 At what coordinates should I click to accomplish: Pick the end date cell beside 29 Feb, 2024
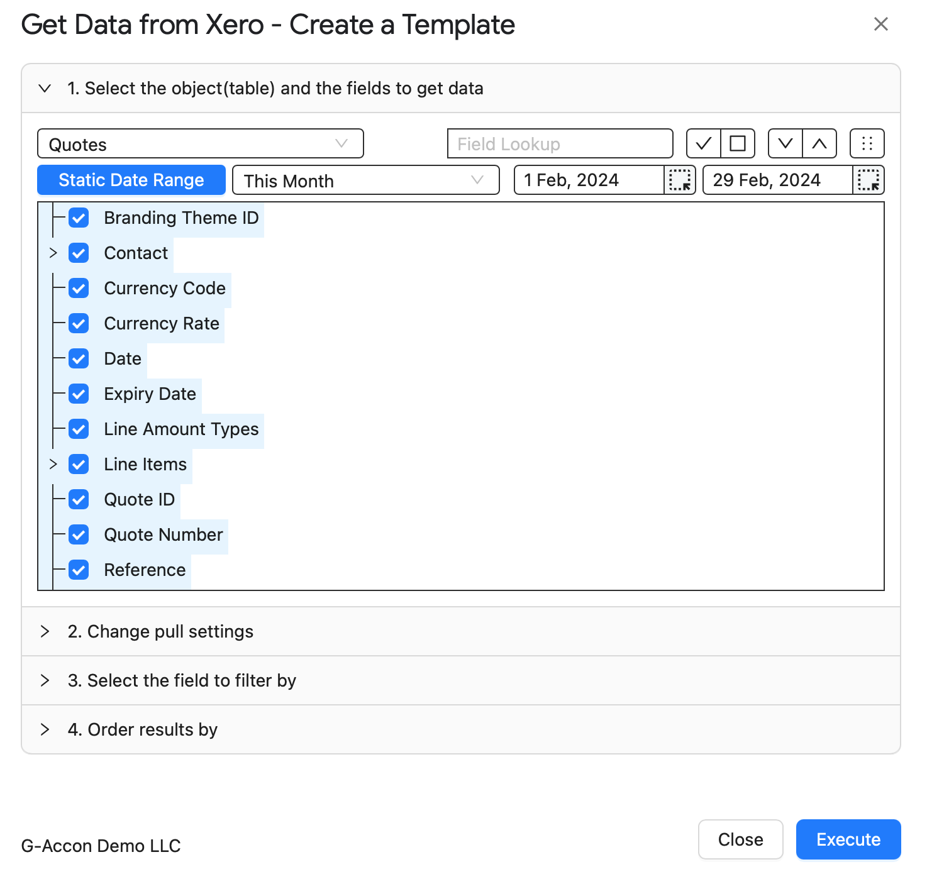click(869, 180)
